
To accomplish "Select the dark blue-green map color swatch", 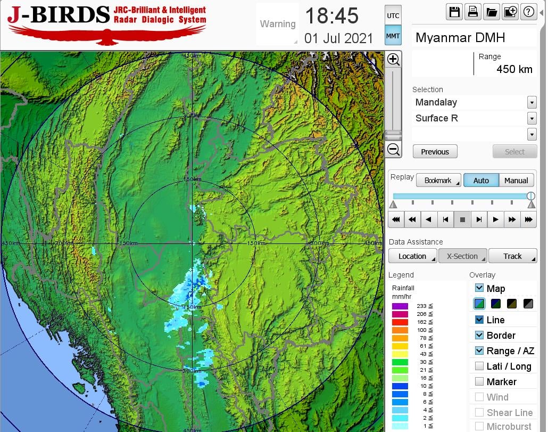I will pos(496,304).
